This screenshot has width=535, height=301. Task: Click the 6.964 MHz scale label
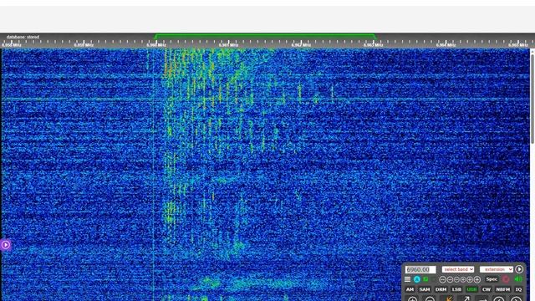tap(446, 44)
